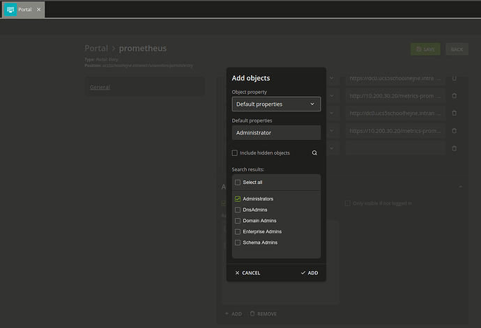
Task: Click the Portal tab icon
Action: pos(10,10)
